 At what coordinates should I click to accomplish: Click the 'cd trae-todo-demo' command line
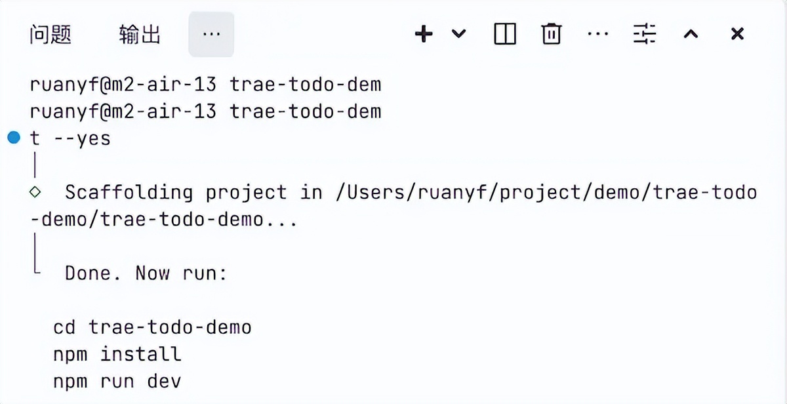coord(152,327)
